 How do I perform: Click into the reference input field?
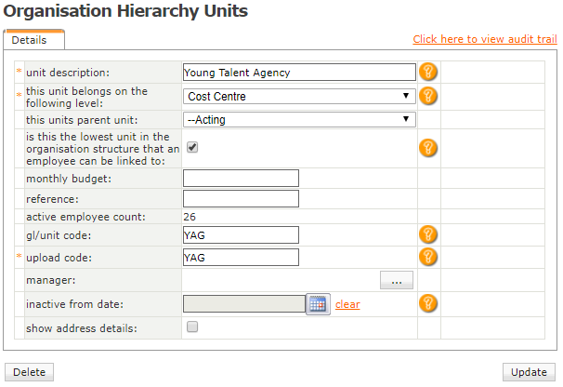click(241, 198)
